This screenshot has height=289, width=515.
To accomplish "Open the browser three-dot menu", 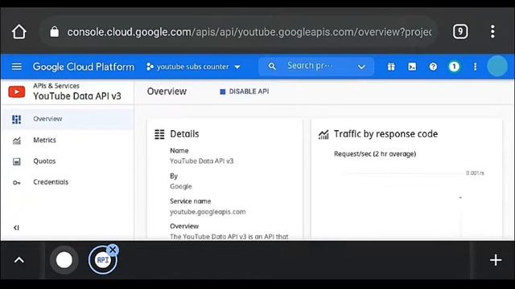I will tap(492, 31).
